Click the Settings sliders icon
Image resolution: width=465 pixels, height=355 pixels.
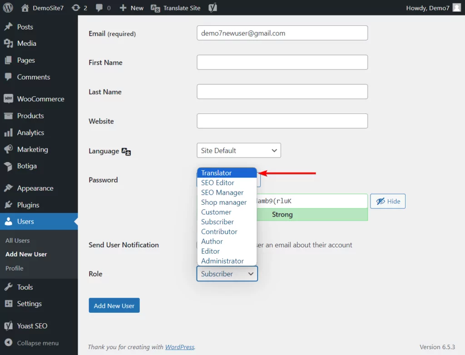click(9, 303)
